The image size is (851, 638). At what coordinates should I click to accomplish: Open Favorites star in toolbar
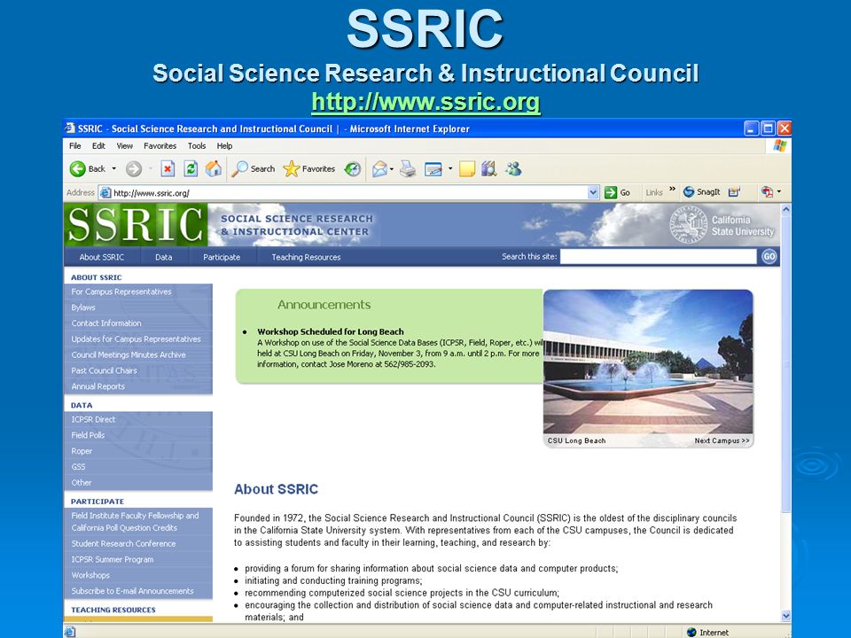tap(308, 169)
